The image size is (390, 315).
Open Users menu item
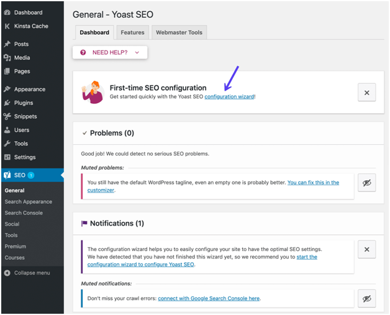[x=22, y=130]
